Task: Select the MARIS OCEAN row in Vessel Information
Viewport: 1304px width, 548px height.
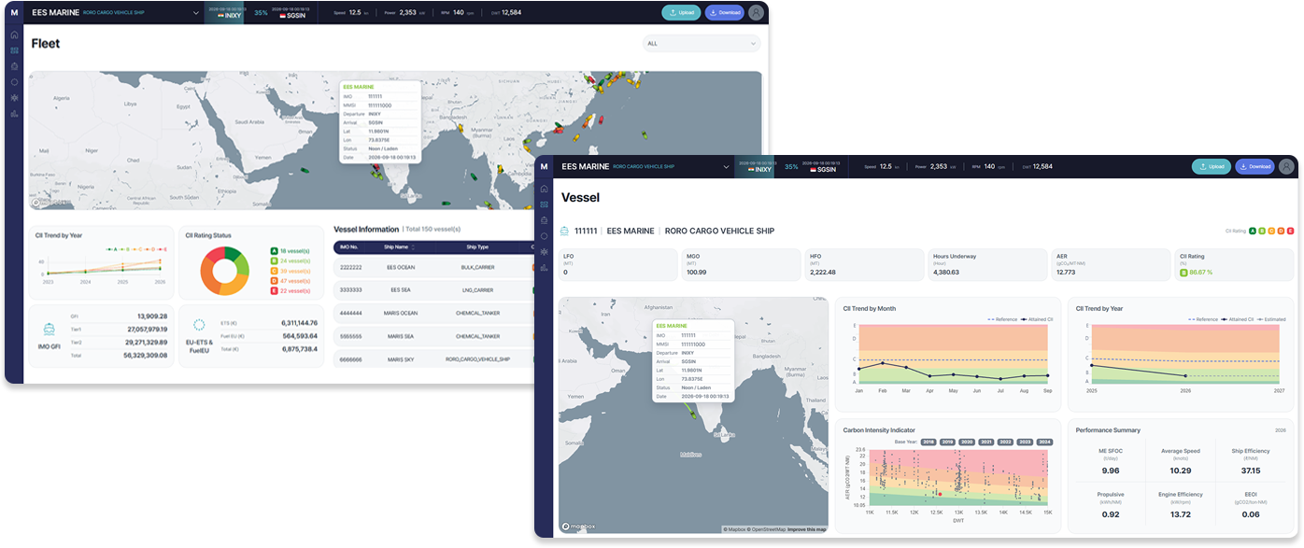Action: (x=434, y=313)
